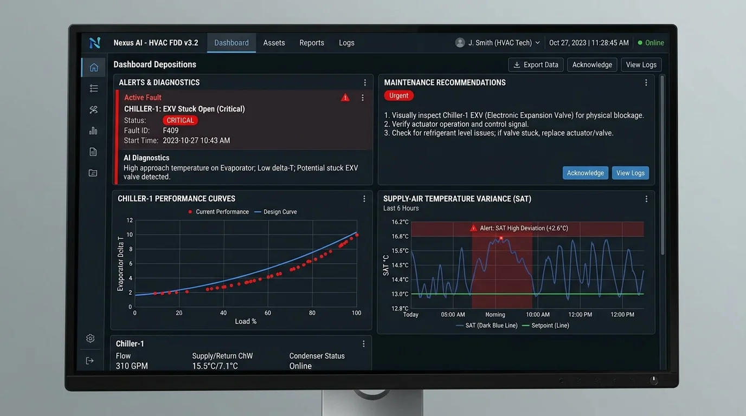
Task: Open the document reports sidebar icon
Action: click(93, 152)
